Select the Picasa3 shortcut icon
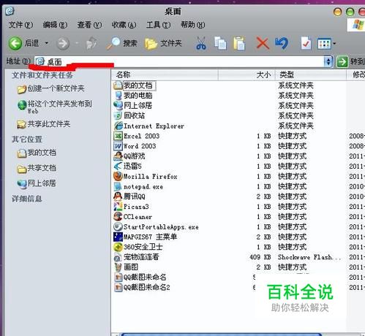The height and width of the screenshot is (336, 365). coord(118,207)
